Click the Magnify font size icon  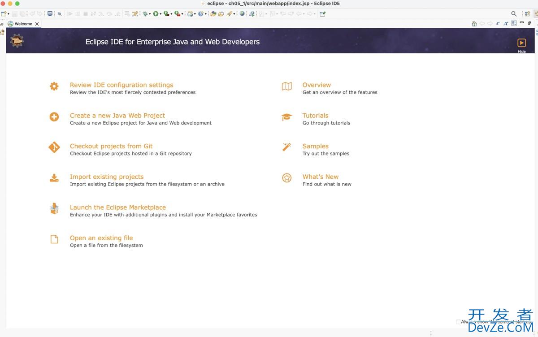coord(506,24)
